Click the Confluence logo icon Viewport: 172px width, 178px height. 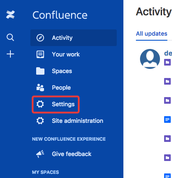10,15
